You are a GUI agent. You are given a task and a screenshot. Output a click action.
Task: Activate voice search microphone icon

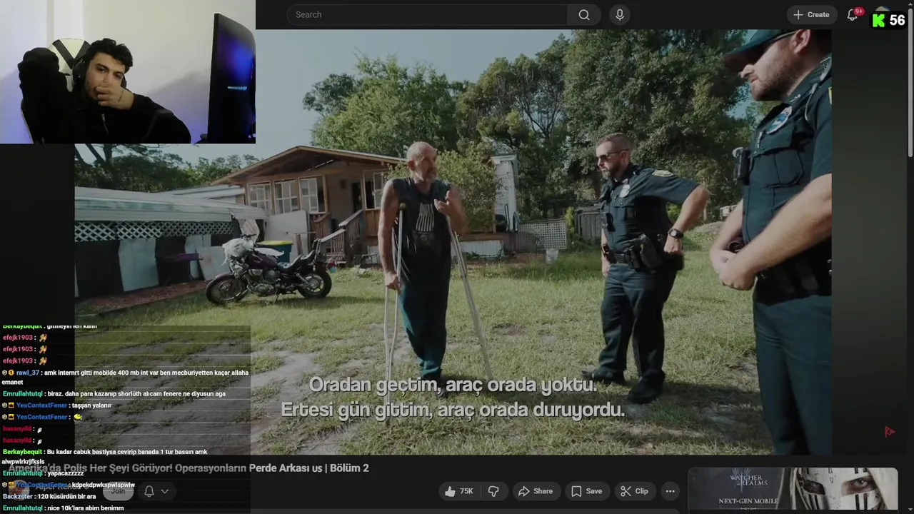tap(620, 15)
